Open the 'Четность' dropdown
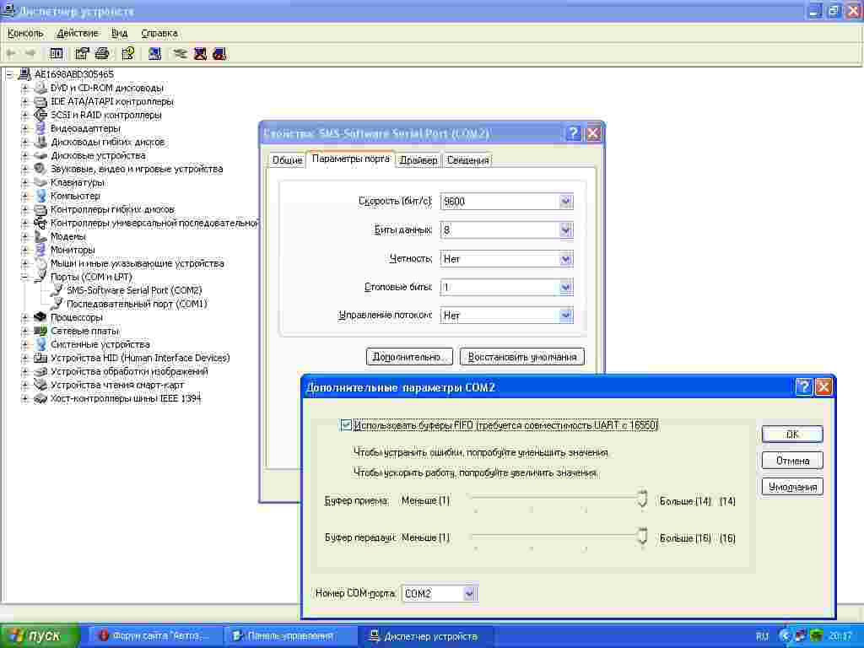This screenshot has height=648, width=864. pos(566,258)
